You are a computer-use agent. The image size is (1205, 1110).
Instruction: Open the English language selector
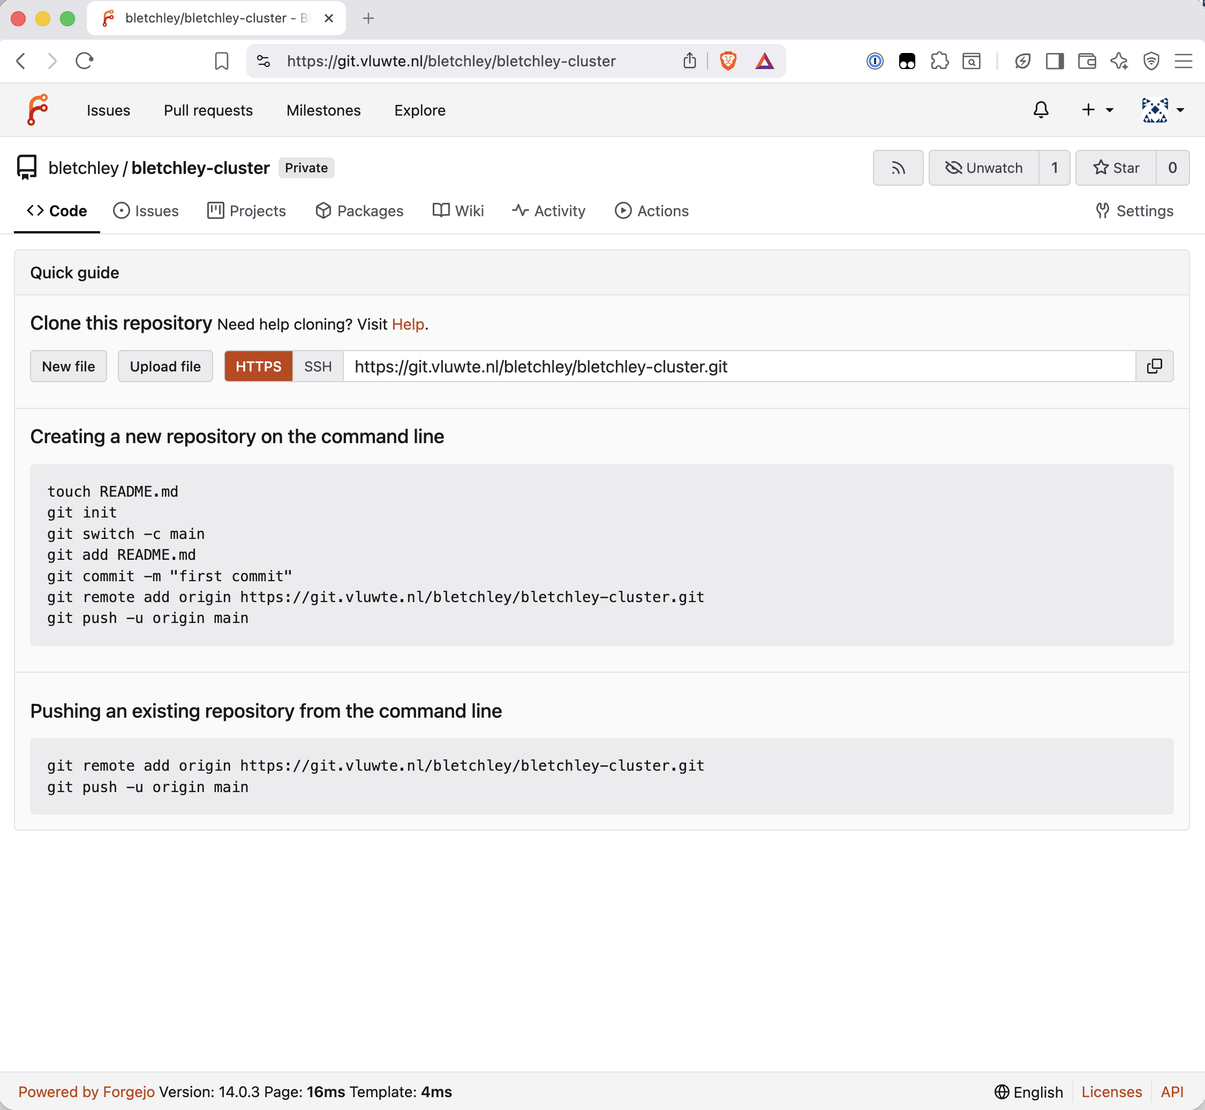[x=1029, y=1091]
